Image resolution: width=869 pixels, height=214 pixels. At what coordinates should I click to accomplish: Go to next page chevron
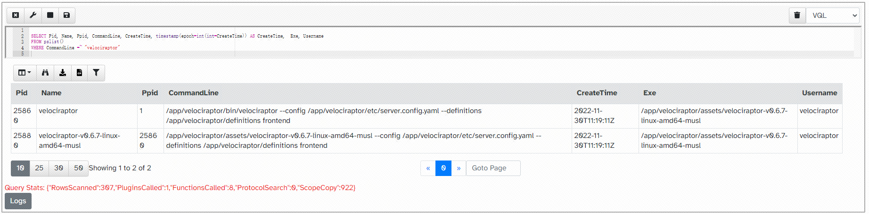click(459, 168)
